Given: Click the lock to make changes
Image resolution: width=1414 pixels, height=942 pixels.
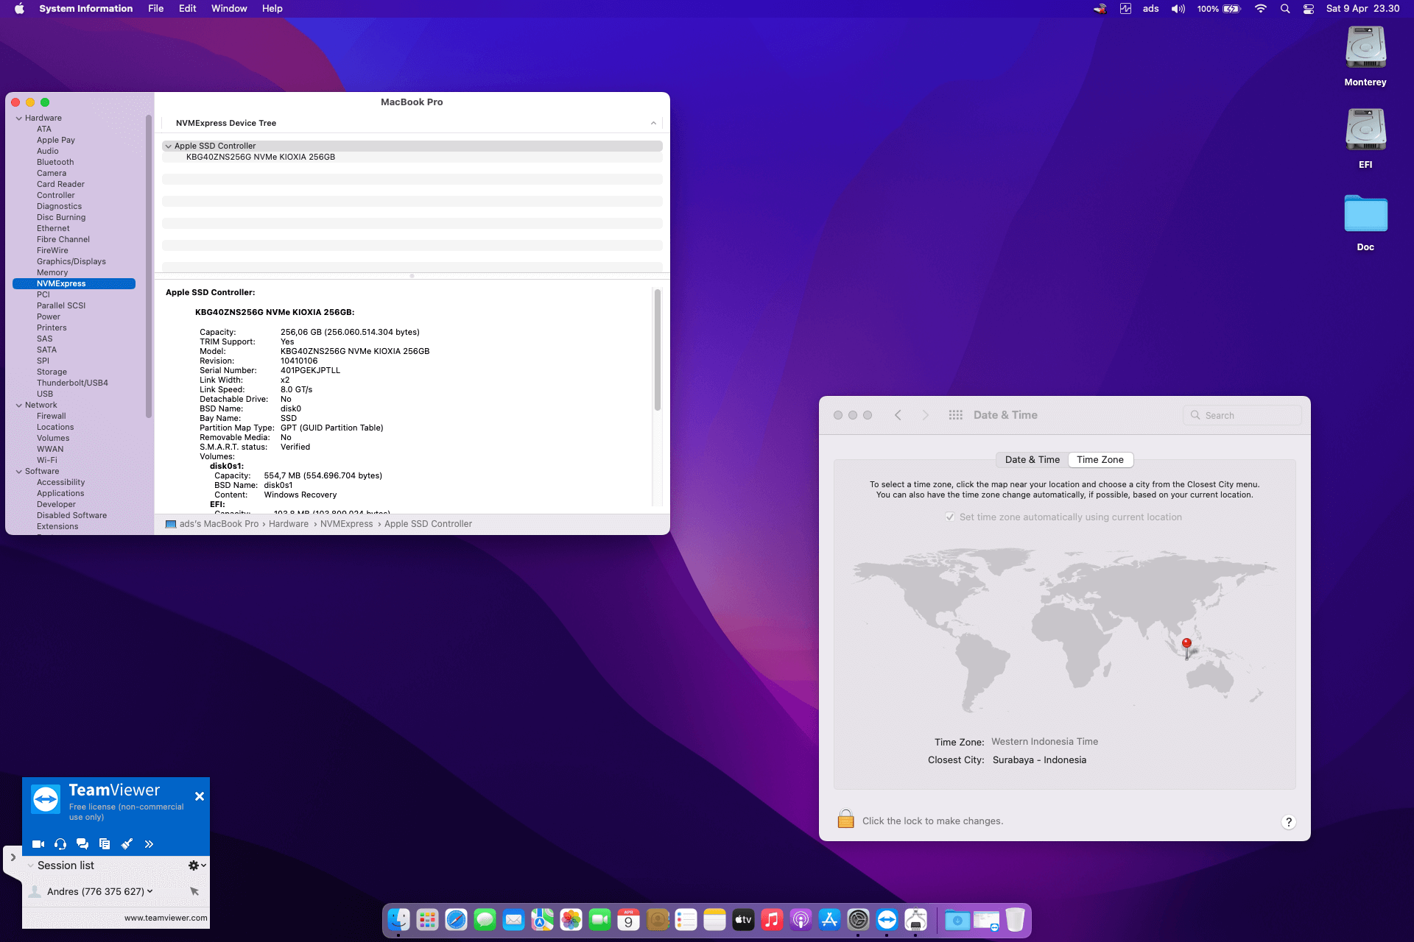Looking at the screenshot, I should coord(845,820).
